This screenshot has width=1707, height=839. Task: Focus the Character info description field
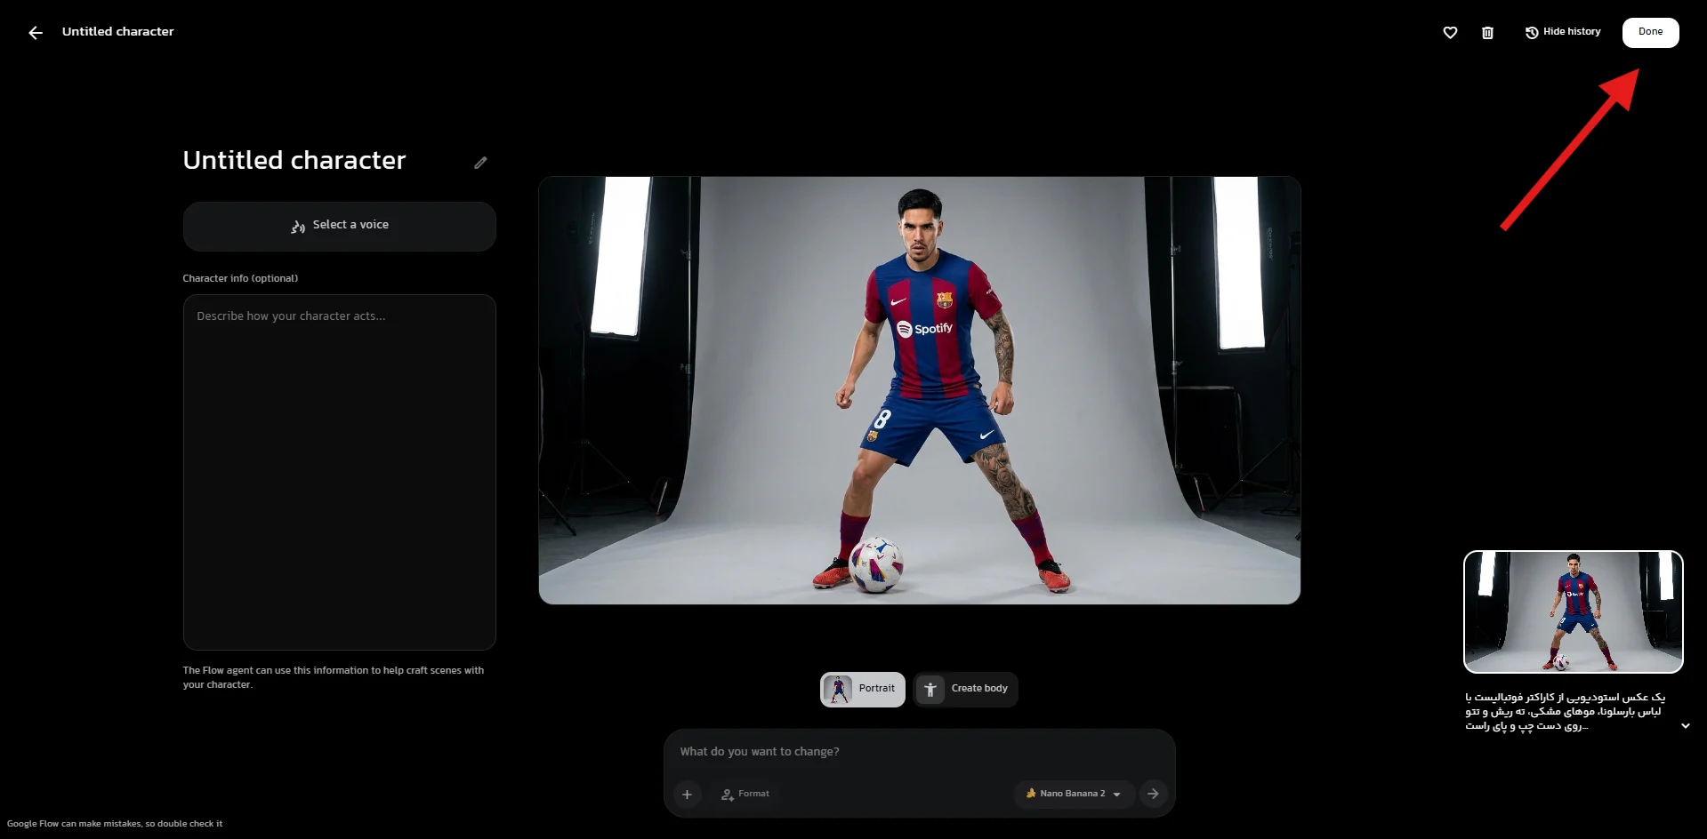339,472
